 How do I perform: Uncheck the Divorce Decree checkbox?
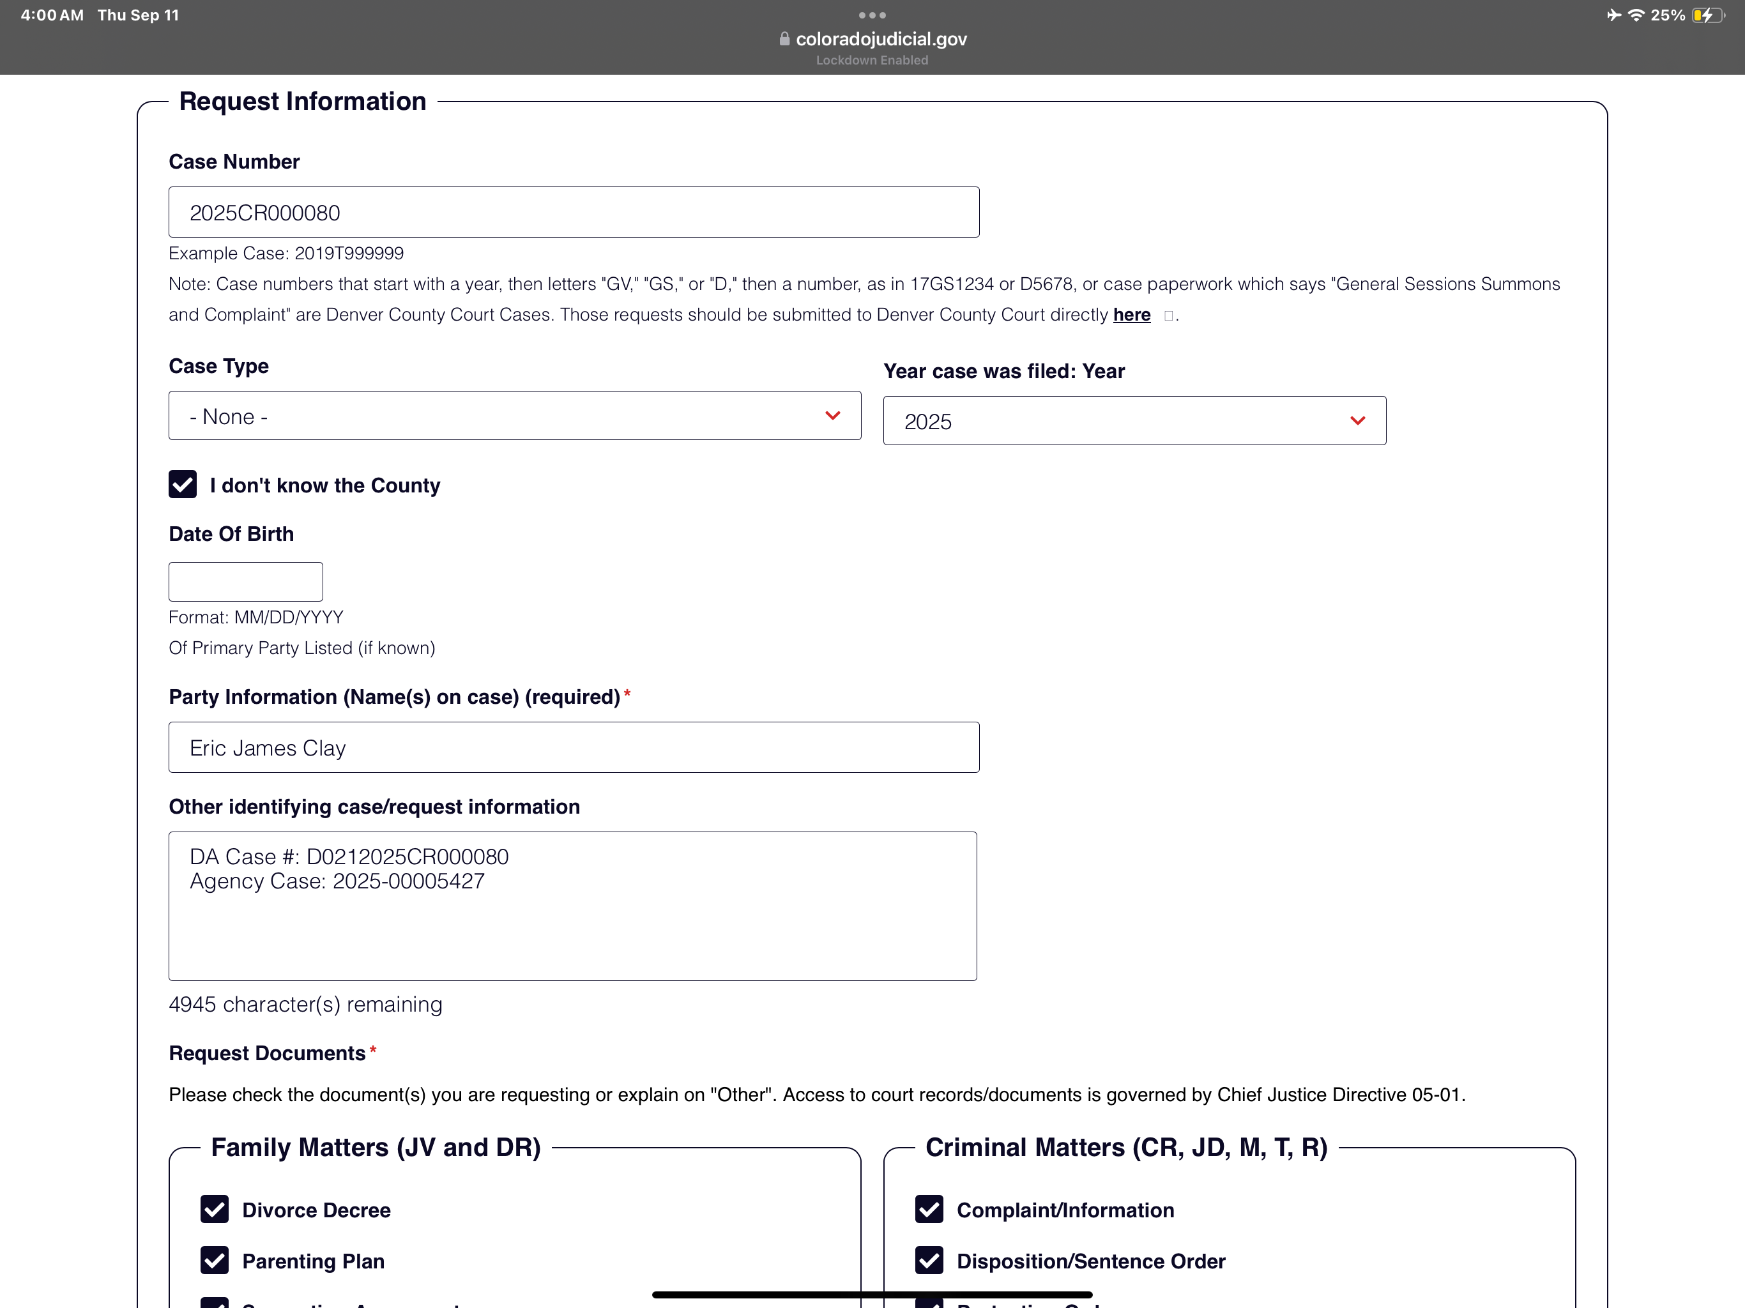point(215,1208)
